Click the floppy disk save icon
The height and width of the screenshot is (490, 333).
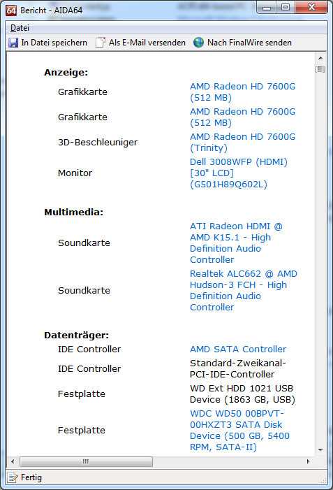pos(13,43)
